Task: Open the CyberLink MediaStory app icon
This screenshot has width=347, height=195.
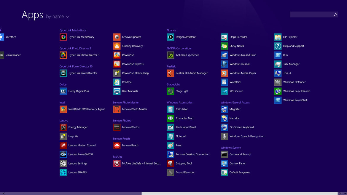Action: pos(63,37)
